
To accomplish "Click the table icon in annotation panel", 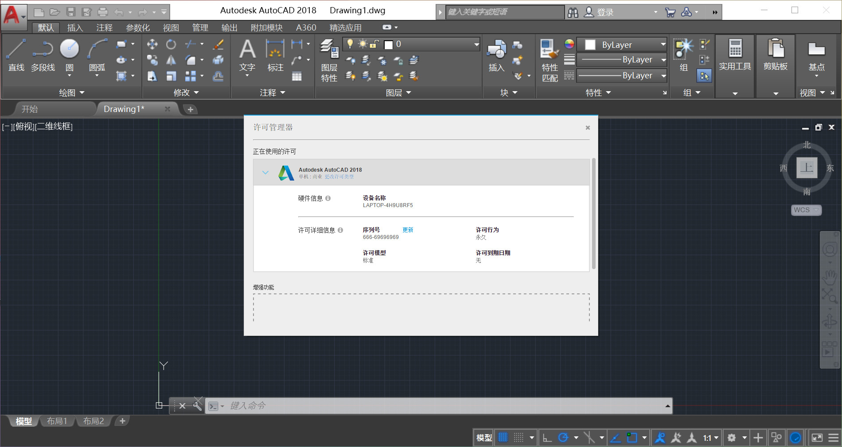I will tap(297, 76).
